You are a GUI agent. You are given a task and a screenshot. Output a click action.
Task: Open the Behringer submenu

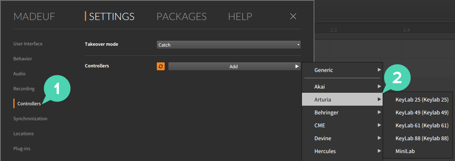(342, 112)
